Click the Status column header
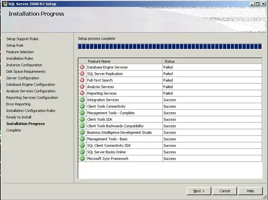The image size is (268, 200). pyautogui.click(x=212, y=61)
